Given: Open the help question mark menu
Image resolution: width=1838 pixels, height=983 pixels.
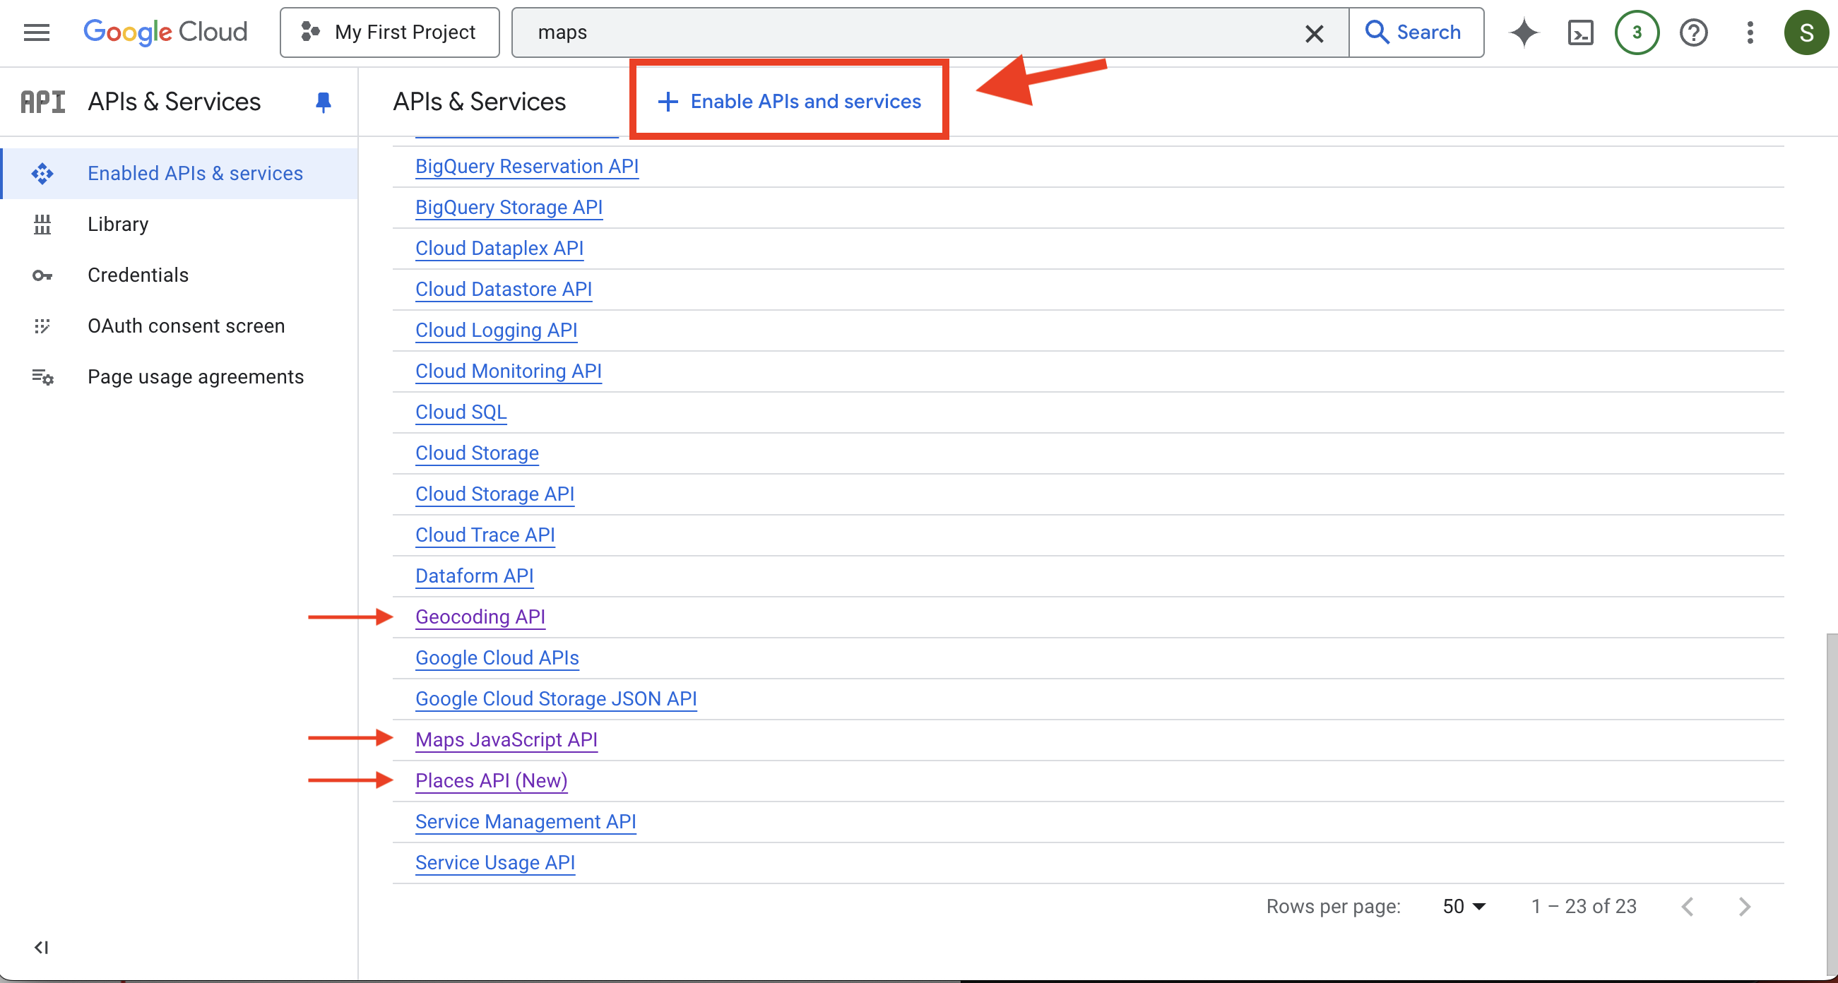Looking at the screenshot, I should [1693, 32].
